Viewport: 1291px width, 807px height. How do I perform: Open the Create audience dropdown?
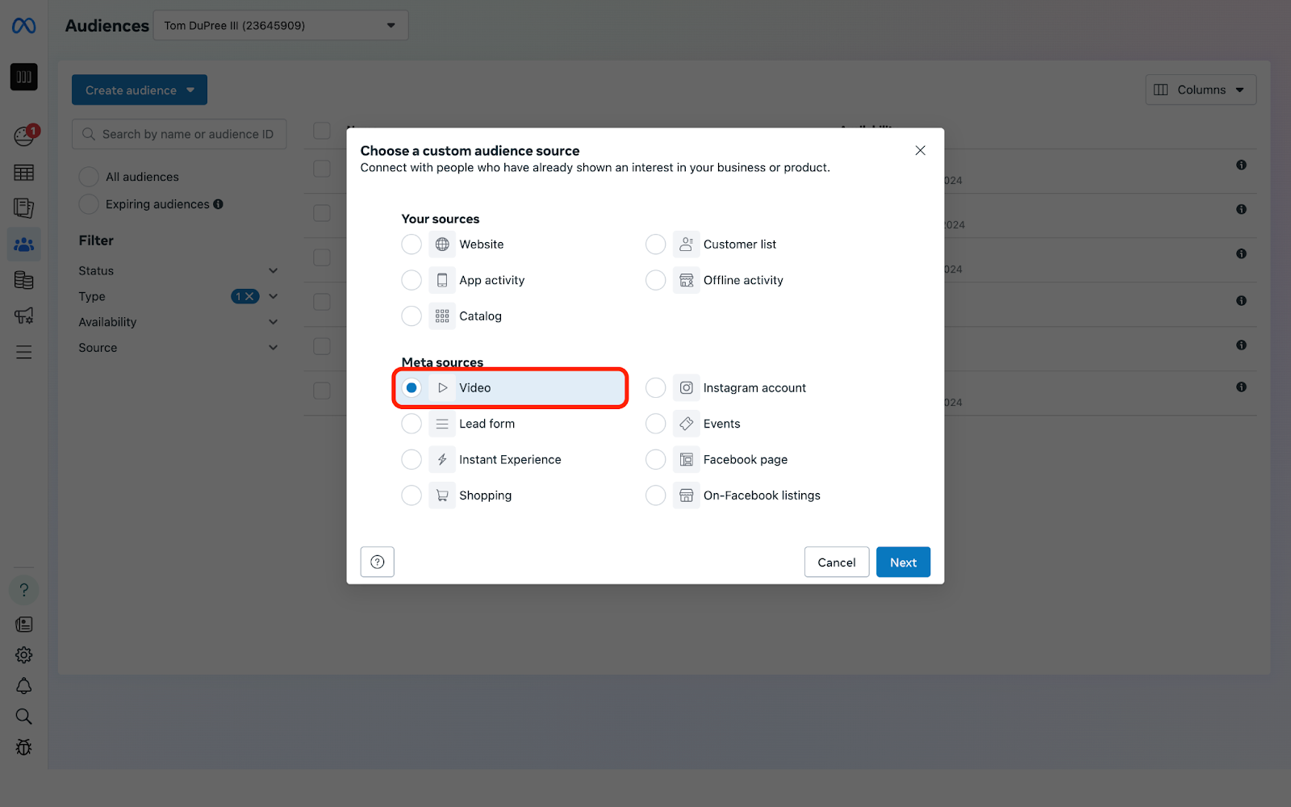(140, 90)
